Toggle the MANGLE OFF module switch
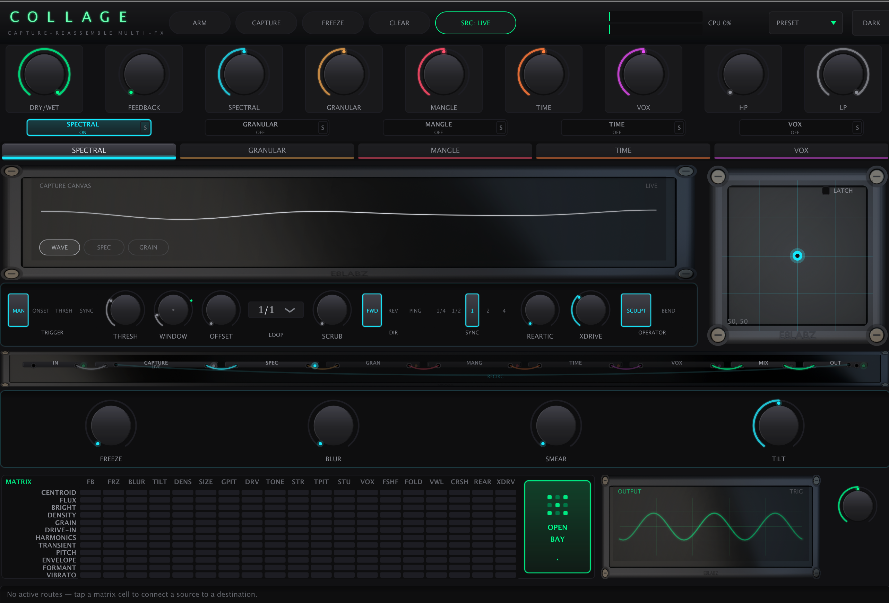 445,127
